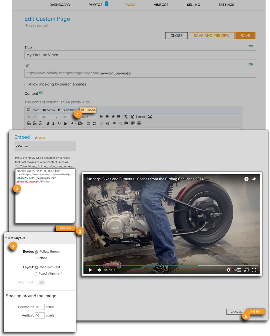Open the Selling tab
This screenshot has width=270, height=336.
point(194,5)
